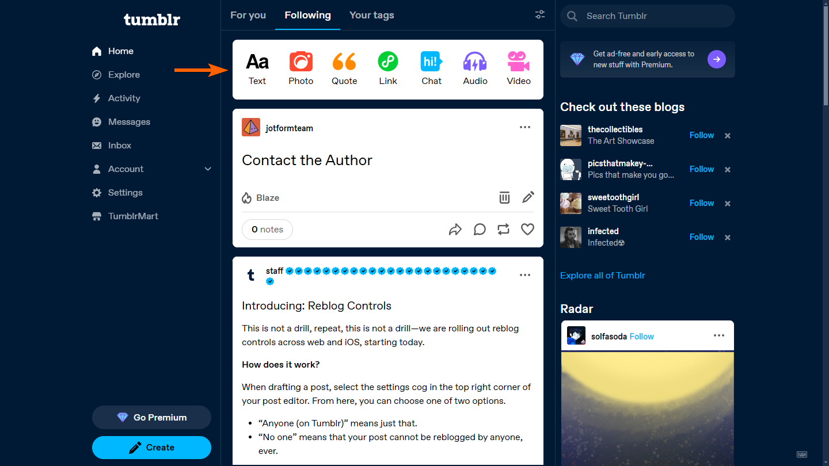829x466 pixels.
Task: View the 0 notes button
Action: 267,230
